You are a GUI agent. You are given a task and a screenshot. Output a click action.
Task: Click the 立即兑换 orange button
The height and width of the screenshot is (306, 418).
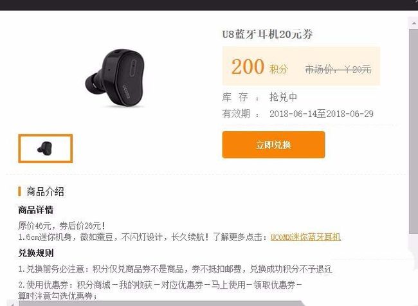273,145
